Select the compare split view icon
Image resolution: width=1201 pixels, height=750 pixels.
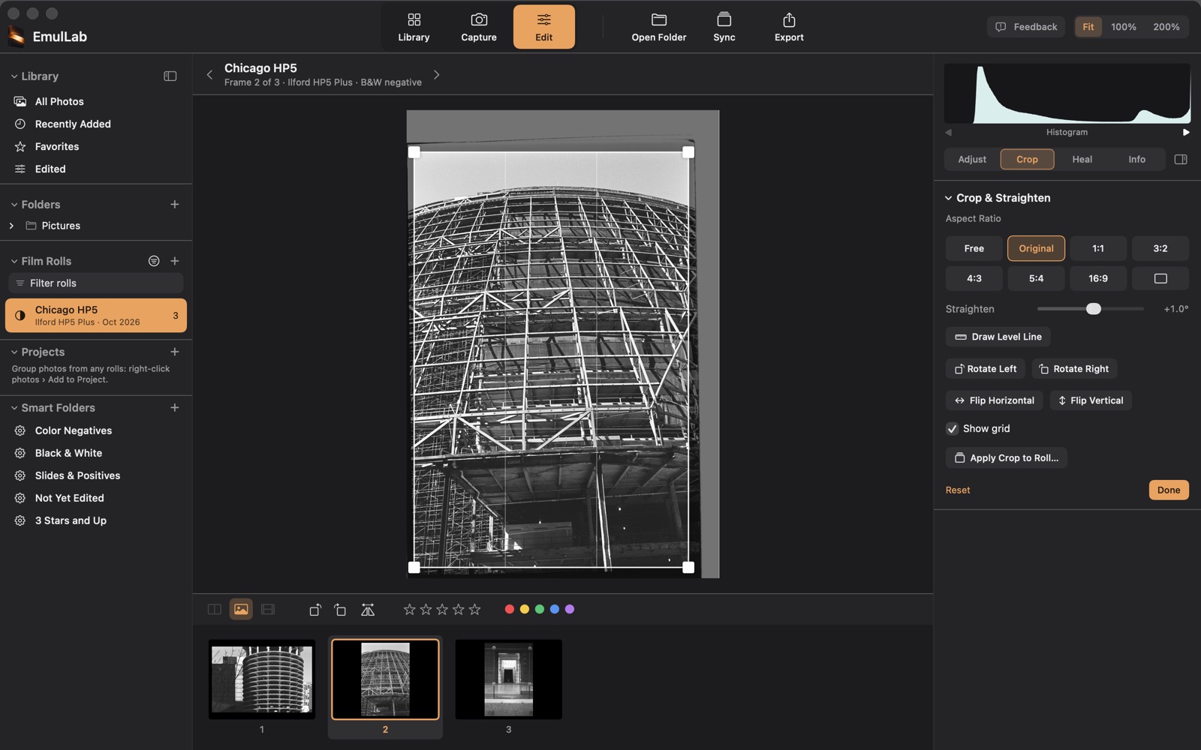(214, 609)
